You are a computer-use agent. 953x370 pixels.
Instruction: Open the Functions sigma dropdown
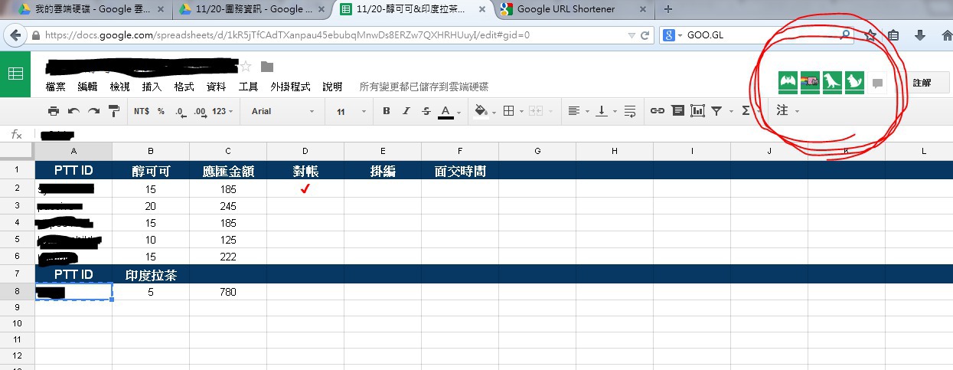[749, 111]
